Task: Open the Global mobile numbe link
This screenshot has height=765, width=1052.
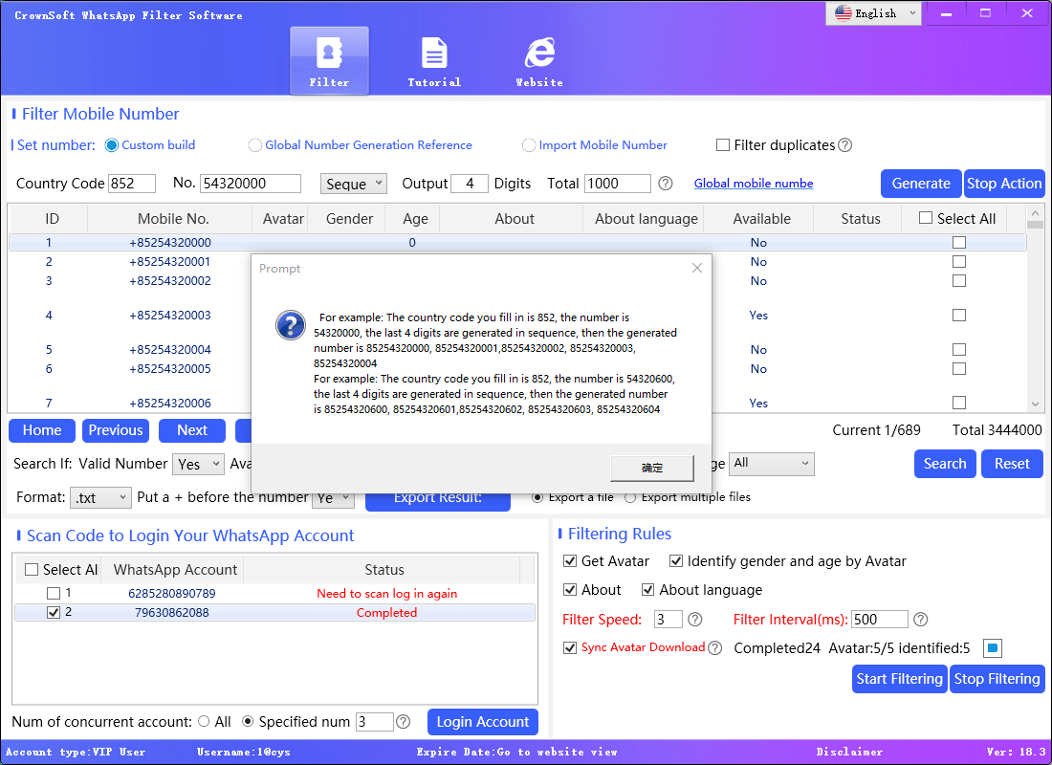Action: [754, 183]
